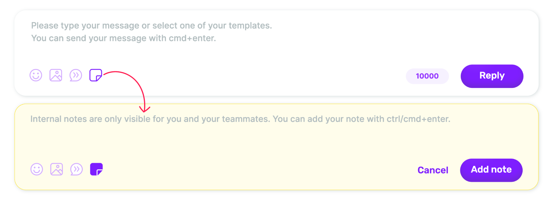The width and height of the screenshot is (553, 200).
Task: Attach an image in the yellow note box
Action: (57, 169)
